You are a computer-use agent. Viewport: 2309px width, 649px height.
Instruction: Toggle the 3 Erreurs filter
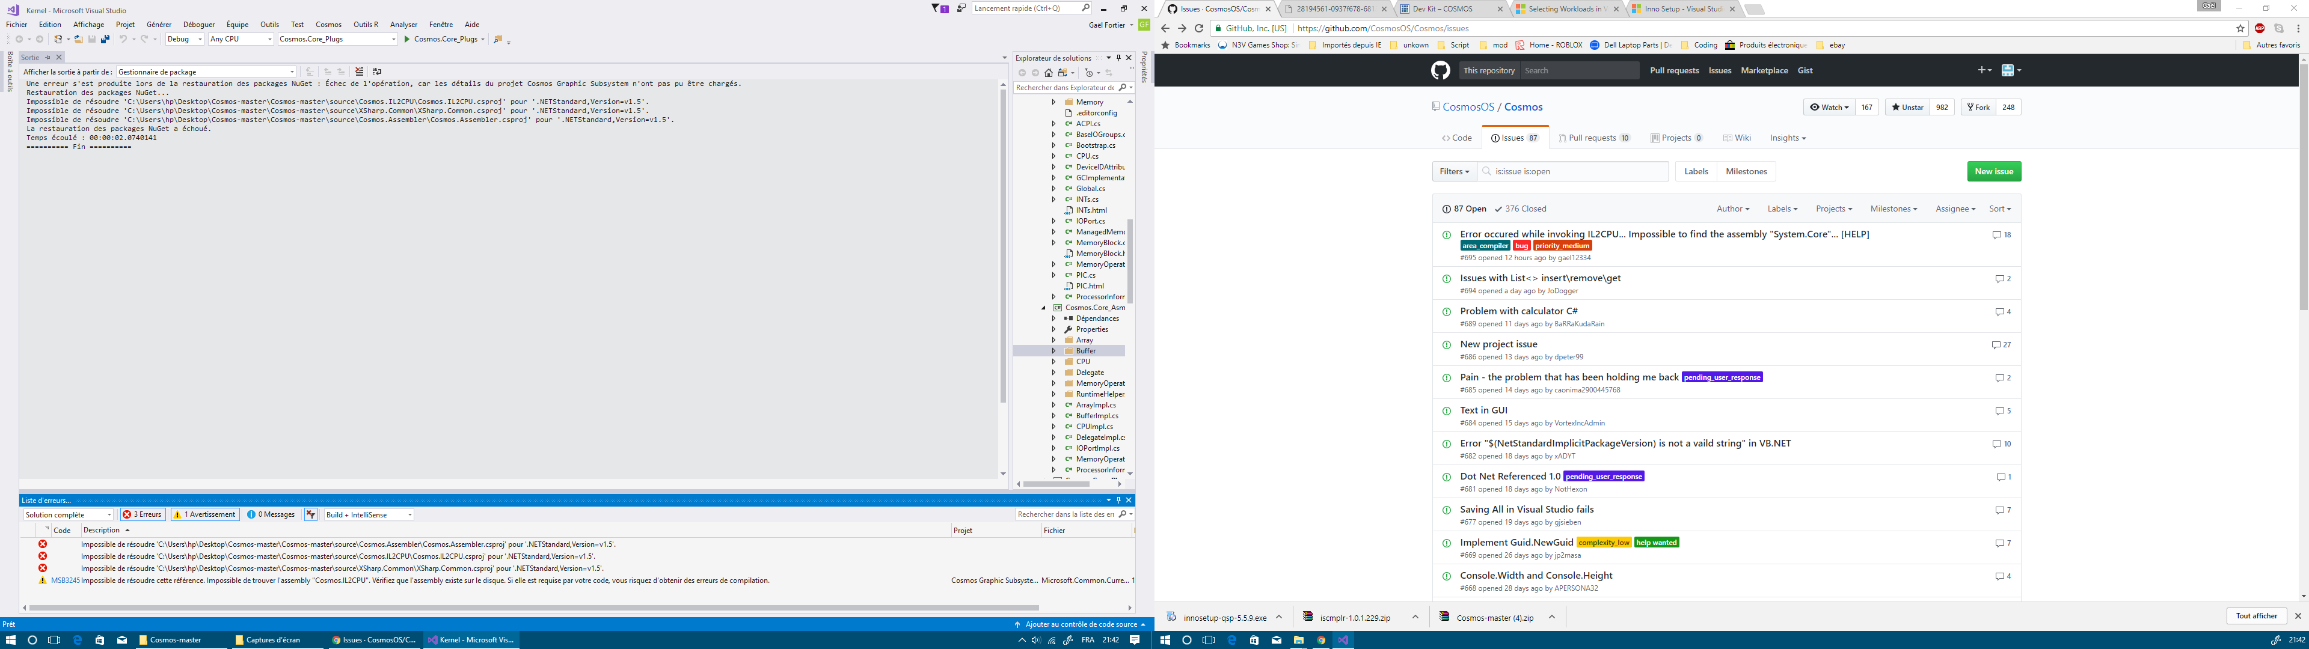point(143,514)
